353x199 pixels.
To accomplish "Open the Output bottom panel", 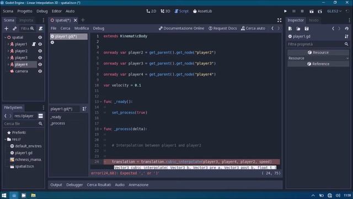I will 56,185.
